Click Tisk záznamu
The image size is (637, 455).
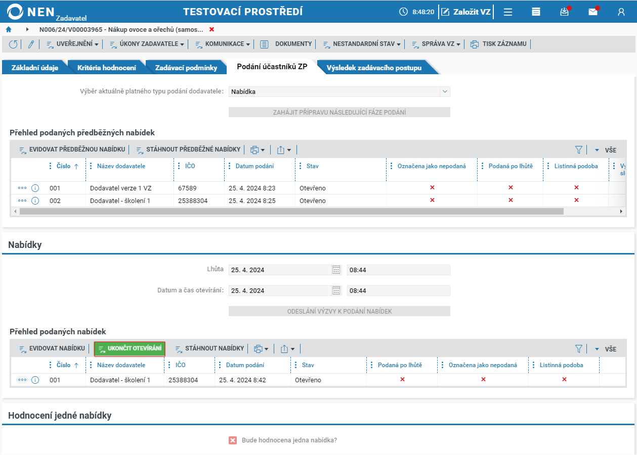click(x=498, y=44)
